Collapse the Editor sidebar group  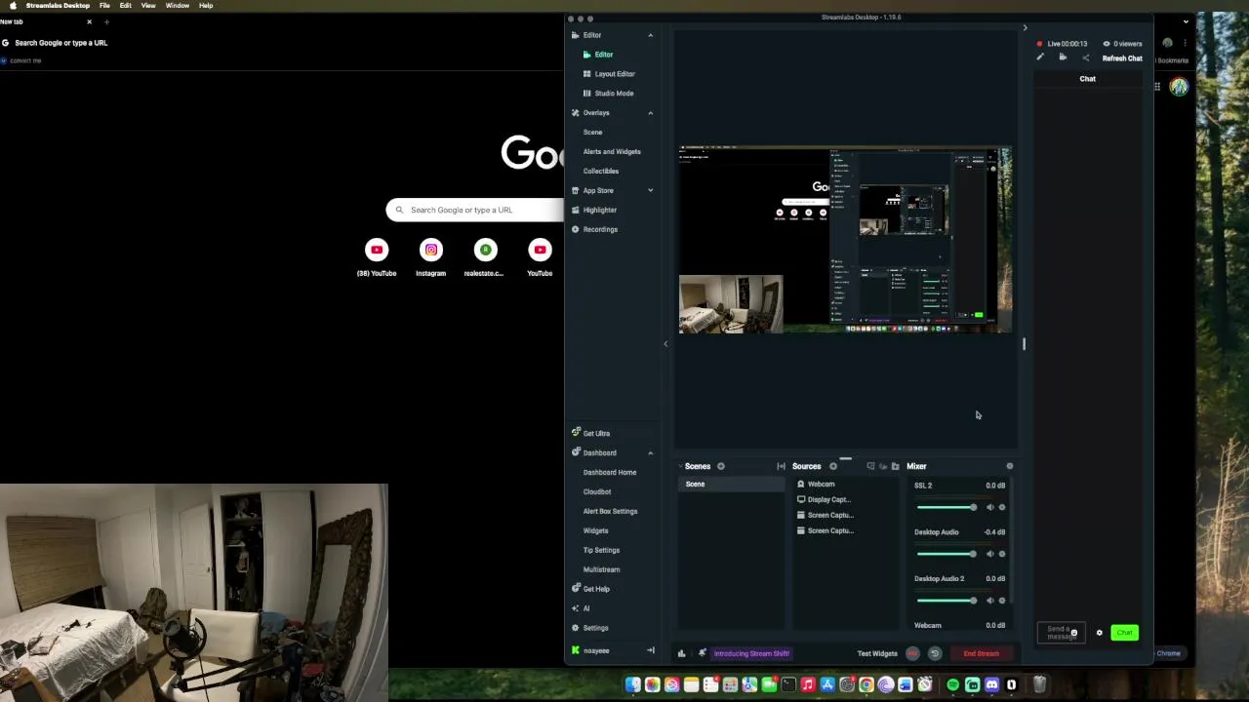pyautogui.click(x=650, y=35)
